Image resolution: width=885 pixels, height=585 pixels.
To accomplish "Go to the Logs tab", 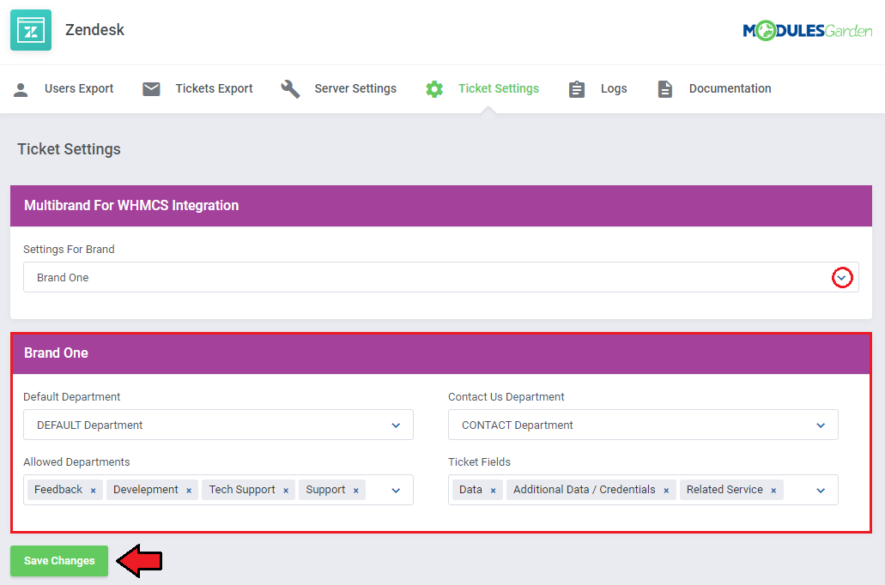I will point(597,88).
